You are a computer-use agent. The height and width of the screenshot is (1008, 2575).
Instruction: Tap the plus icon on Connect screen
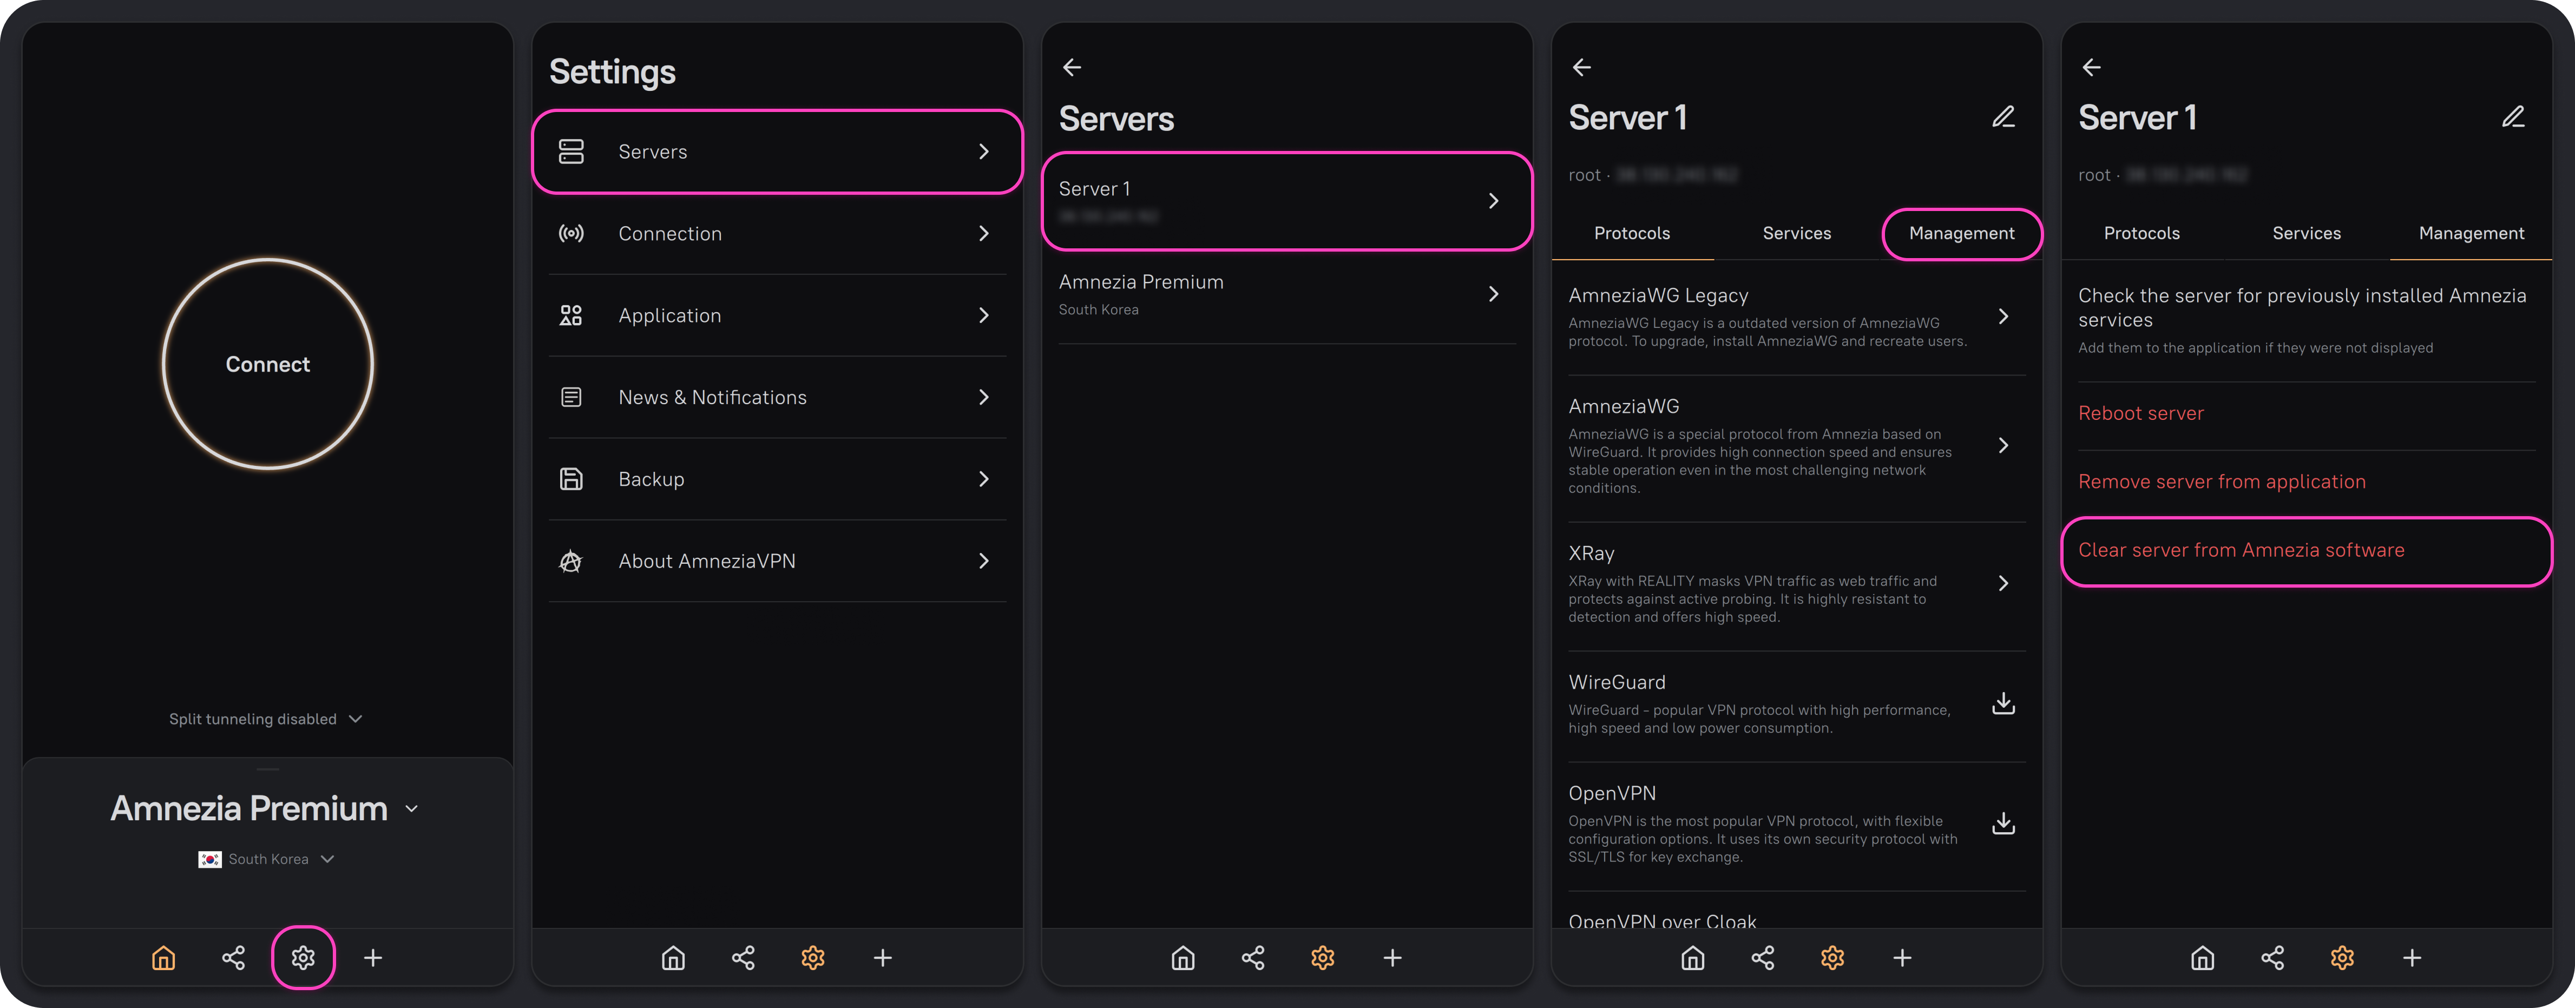coord(373,957)
